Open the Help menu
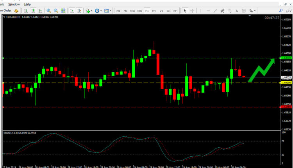This screenshot has height=168, width=293. (27, 4)
